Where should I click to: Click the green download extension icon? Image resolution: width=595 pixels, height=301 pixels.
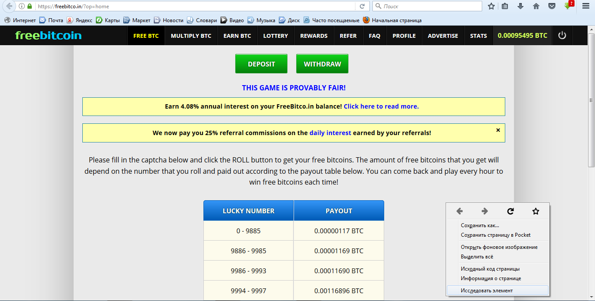568,6
